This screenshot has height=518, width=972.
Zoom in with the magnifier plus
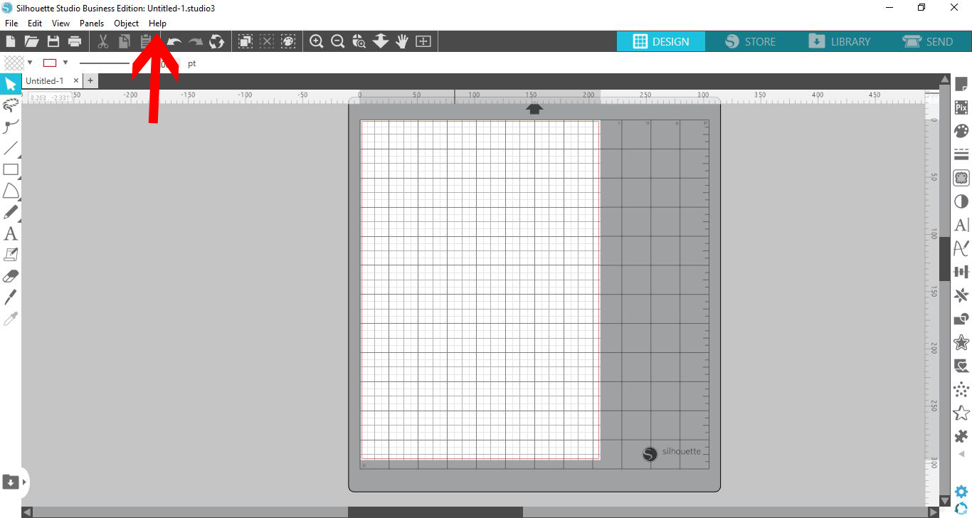(317, 41)
